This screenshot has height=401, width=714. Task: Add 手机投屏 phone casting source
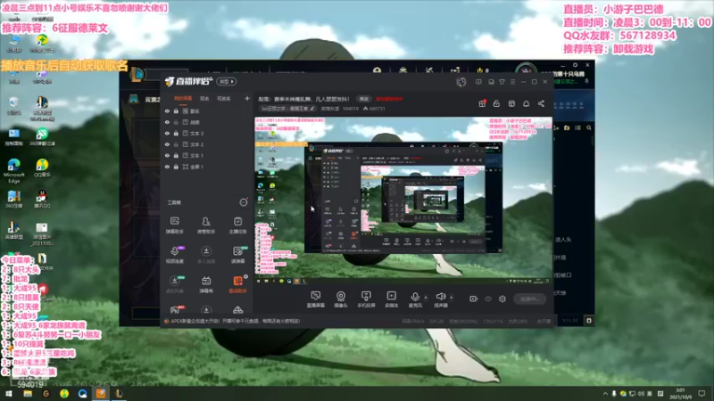(x=366, y=299)
